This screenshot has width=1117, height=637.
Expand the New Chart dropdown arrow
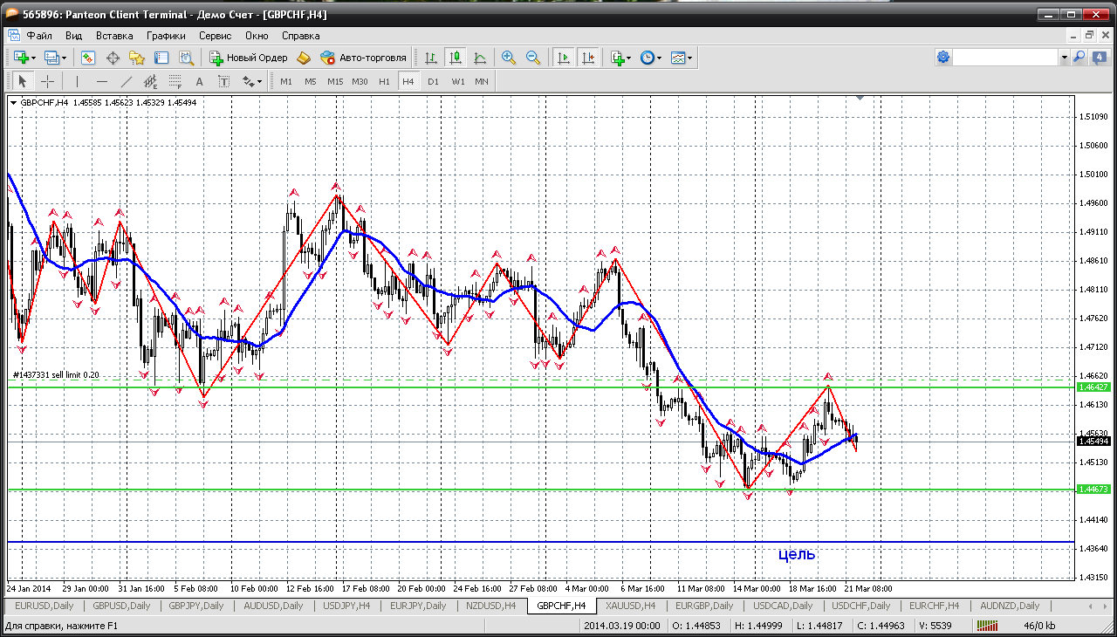[33, 58]
